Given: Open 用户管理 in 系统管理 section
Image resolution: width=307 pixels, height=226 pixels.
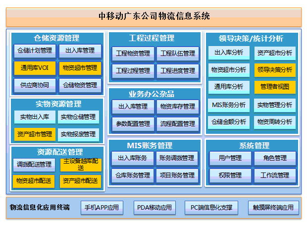Looking at the screenshot, I should point(229,158).
